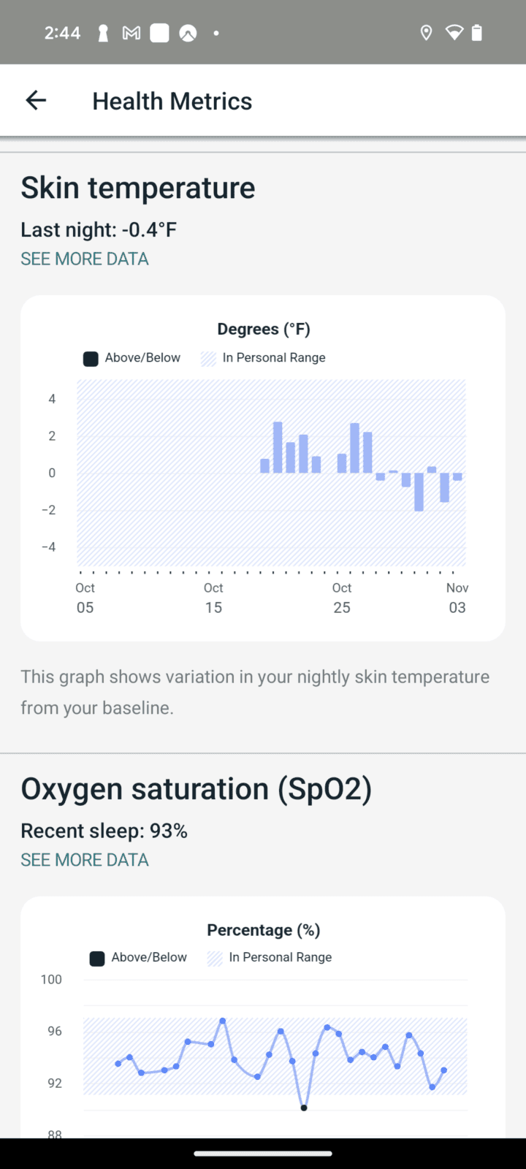This screenshot has height=1169, width=526.
Task: Select the lowest black point on SpO2 chart
Action: (x=304, y=1108)
